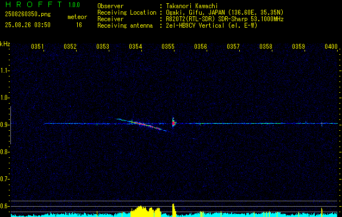Click the timestamp 25.08.26 03:50
The width and height of the screenshot is (342, 217).
tap(28, 25)
